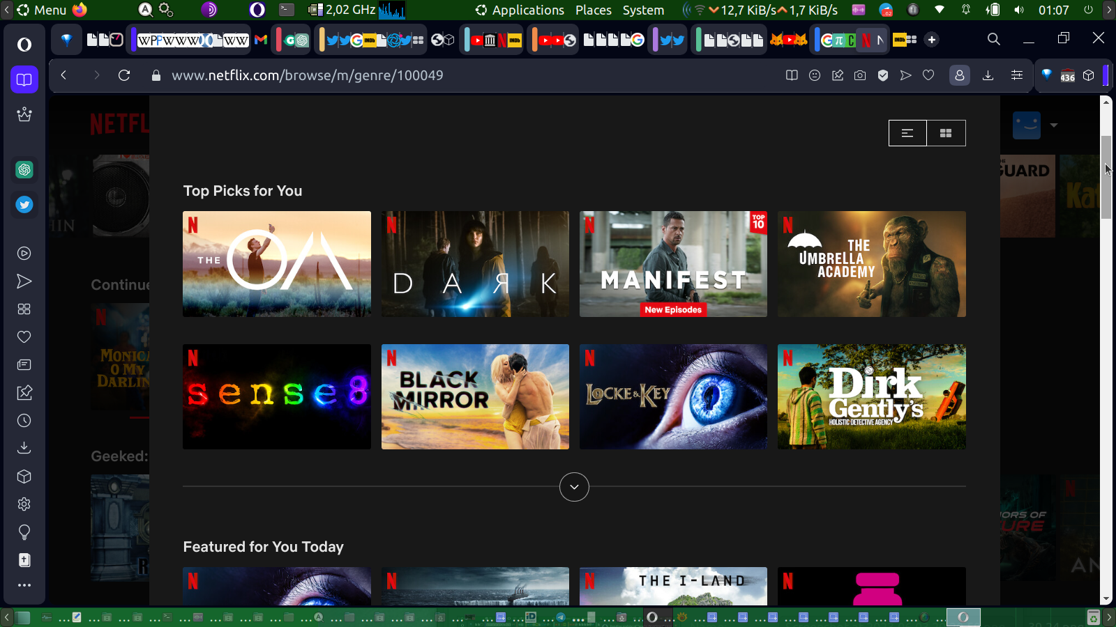
Task: Send page to My Flow from address bar
Action: tap(905, 75)
